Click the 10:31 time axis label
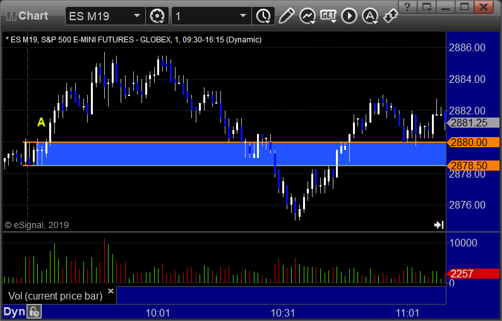This screenshot has height=321, width=502. point(283,313)
